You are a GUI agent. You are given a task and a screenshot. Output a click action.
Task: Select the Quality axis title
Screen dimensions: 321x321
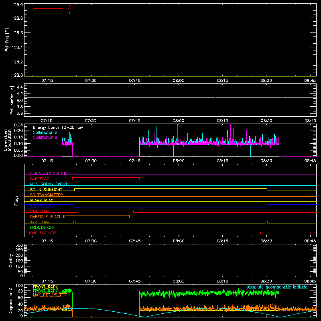[11, 261]
